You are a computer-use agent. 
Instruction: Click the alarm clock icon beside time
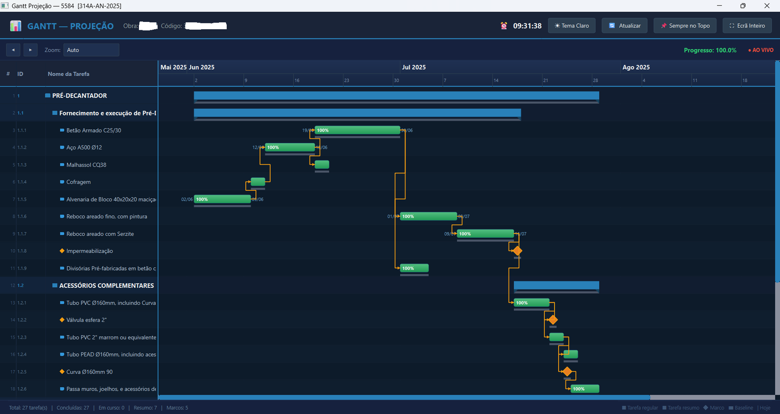click(504, 26)
